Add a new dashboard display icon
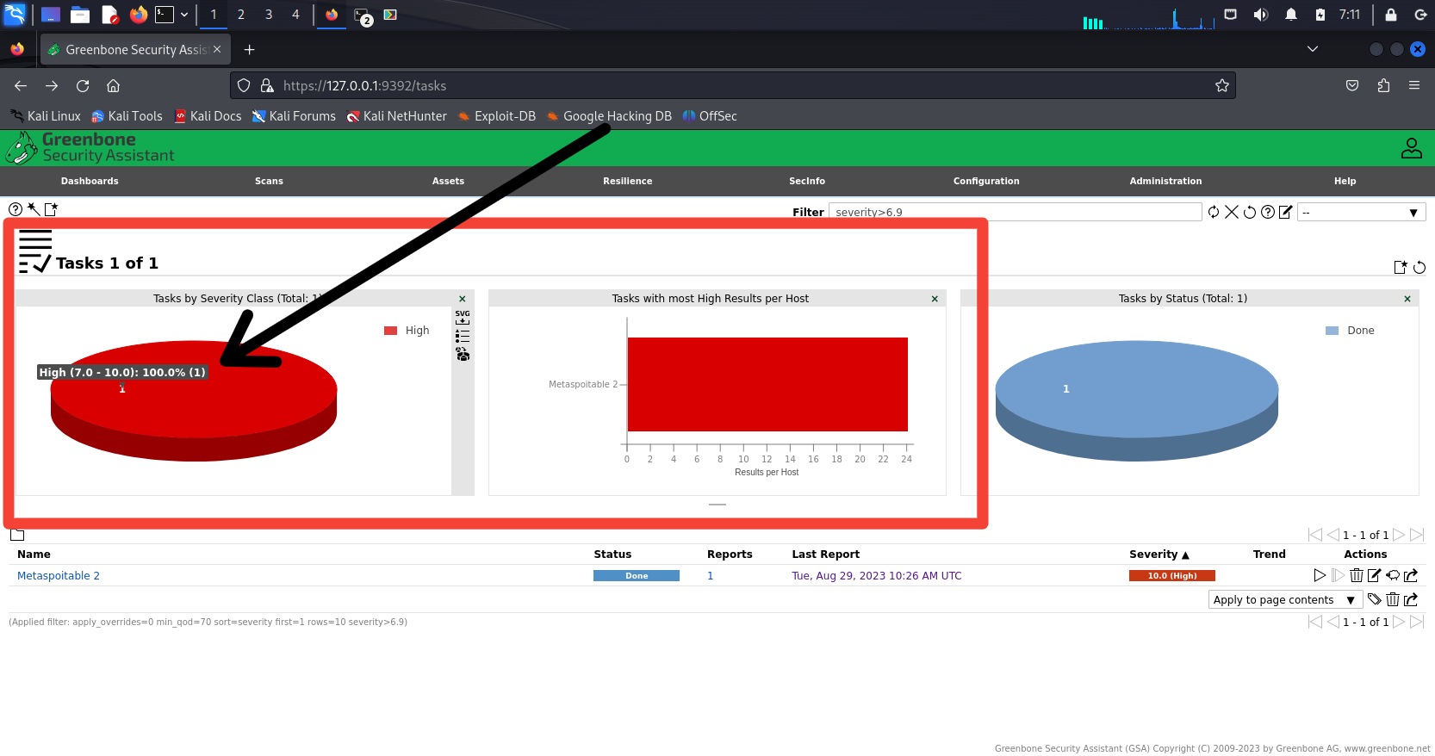Image resolution: width=1435 pixels, height=756 pixels. coord(1401,268)
